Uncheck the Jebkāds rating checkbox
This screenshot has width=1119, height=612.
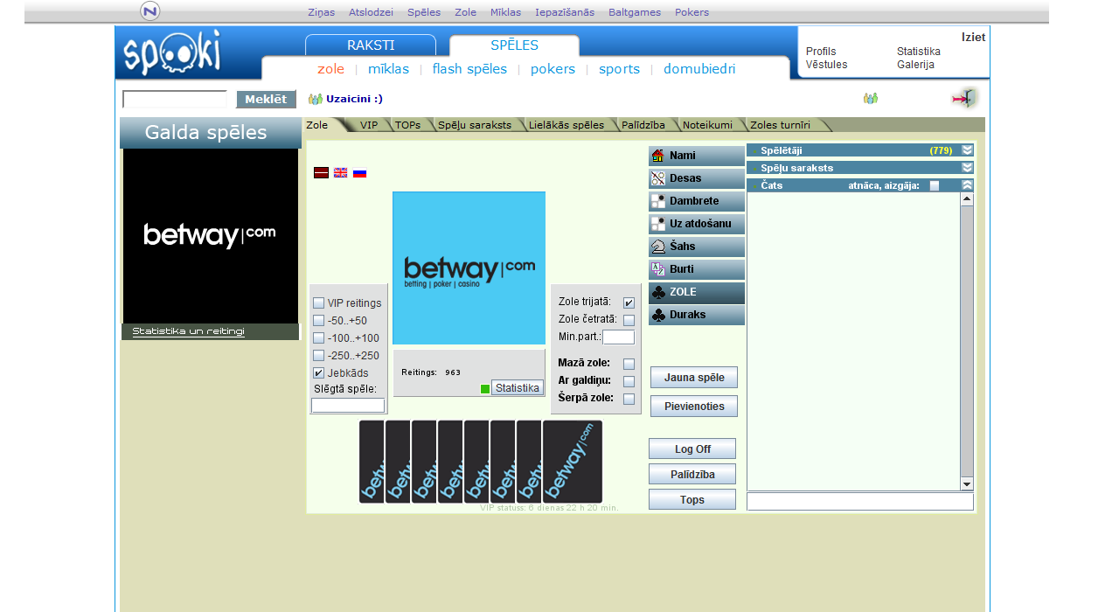[318, 373]
